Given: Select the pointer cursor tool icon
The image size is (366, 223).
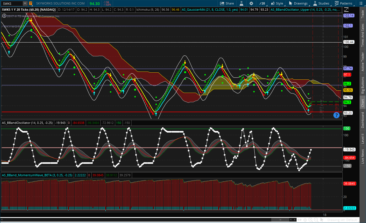Looking at the screenshot, I should [322, 220].
